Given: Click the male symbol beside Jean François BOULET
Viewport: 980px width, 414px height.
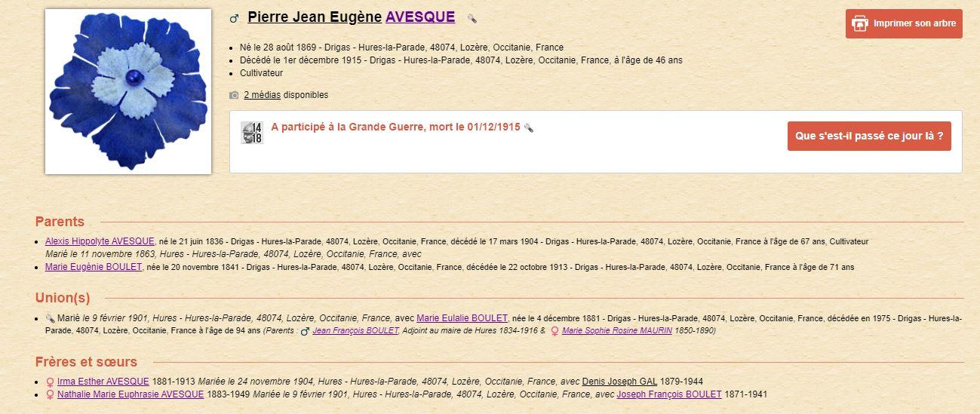Looking at the screenshot, I should pos(305,331).
